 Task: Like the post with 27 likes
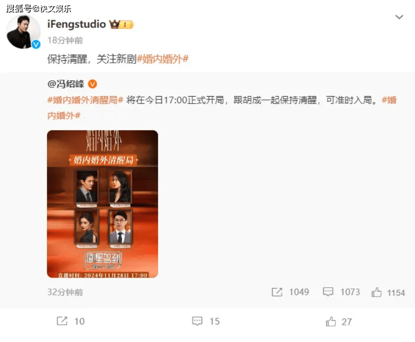pos(331,322)
